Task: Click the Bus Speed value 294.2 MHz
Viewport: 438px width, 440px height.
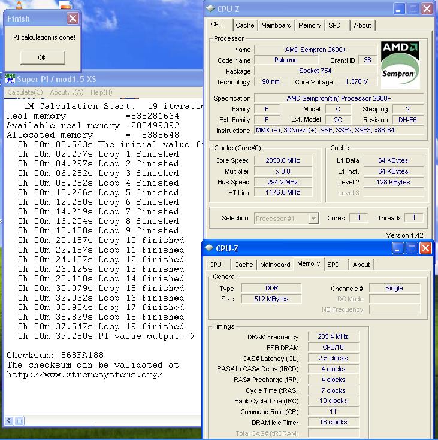Action: [x=283, y=182]
